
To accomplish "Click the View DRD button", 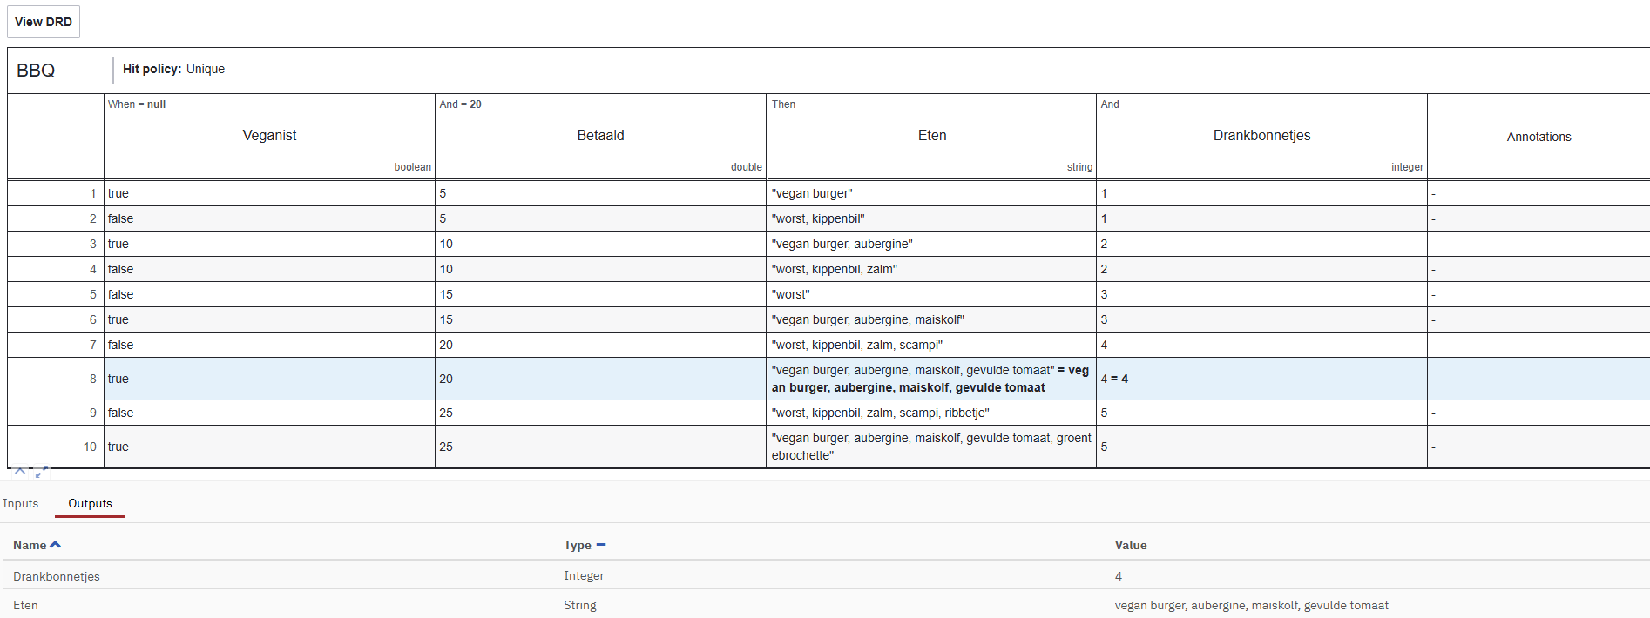I will (x=44, y=22).
